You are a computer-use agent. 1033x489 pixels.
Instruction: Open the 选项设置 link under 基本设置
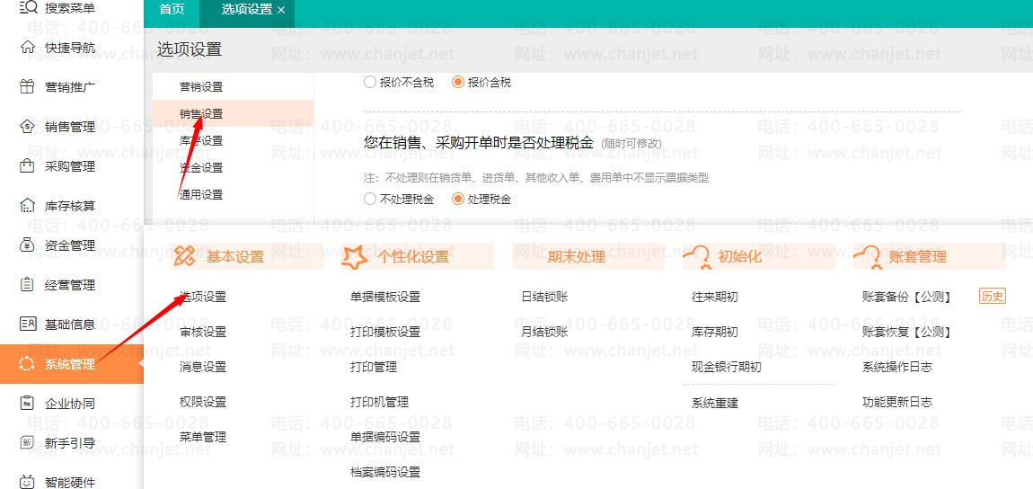tap(202, 297)
